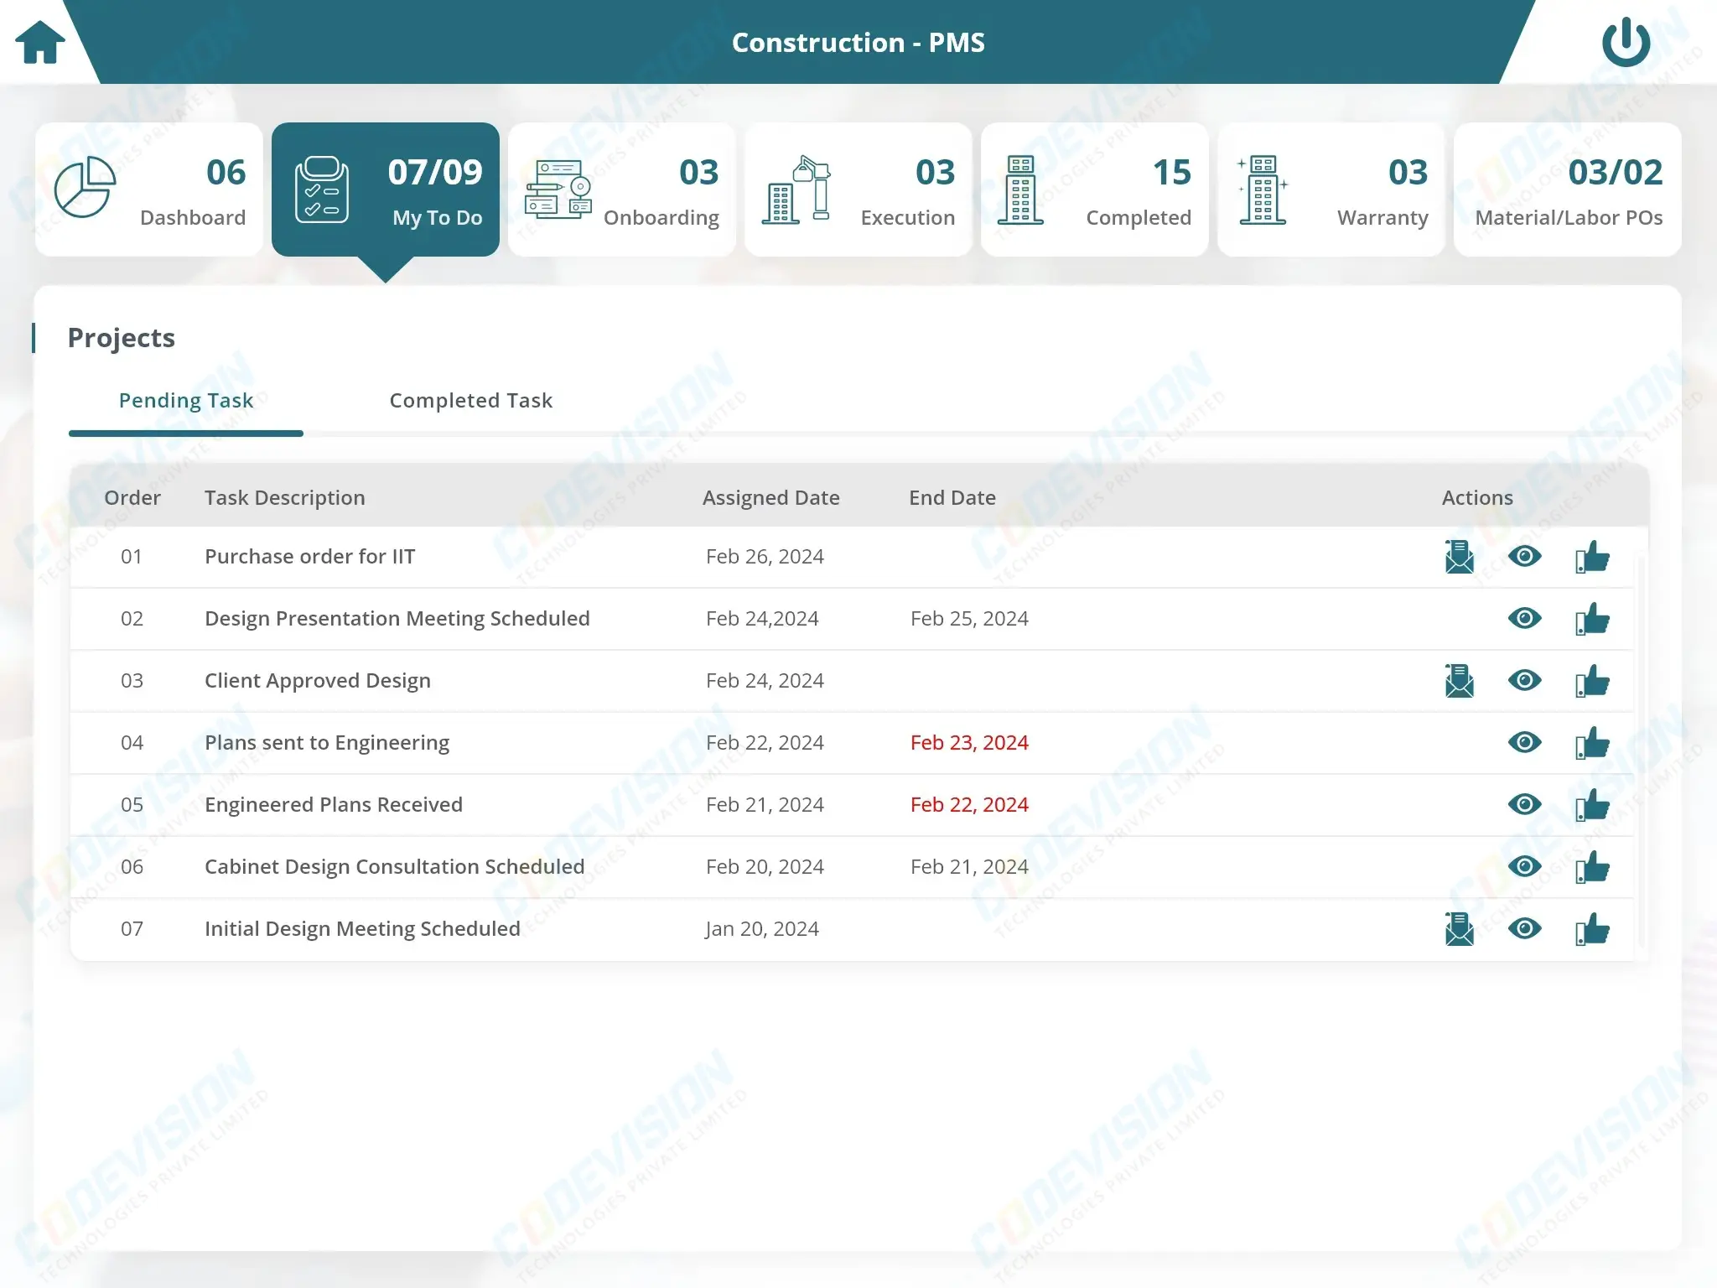Image resolution: width=1717 pixels, height=1288 pixels.
Task: Approve Purchase order for IIT with thumbs up
Action: pyautogui.click(x=1592, y=557)
